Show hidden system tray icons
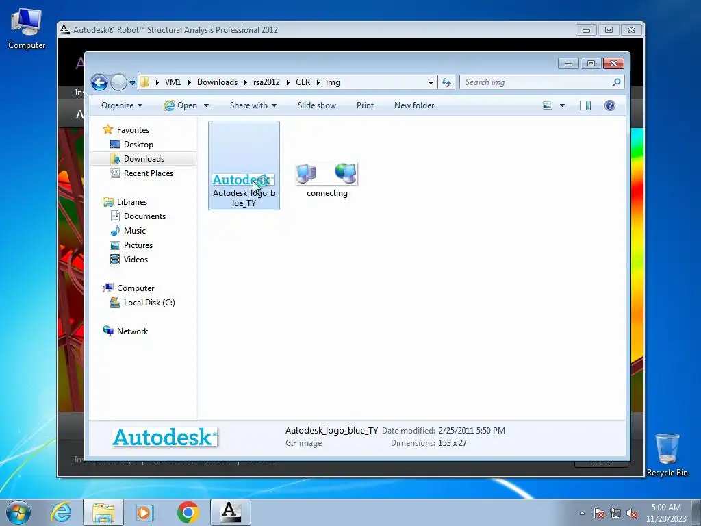 (x=582, y=513)
